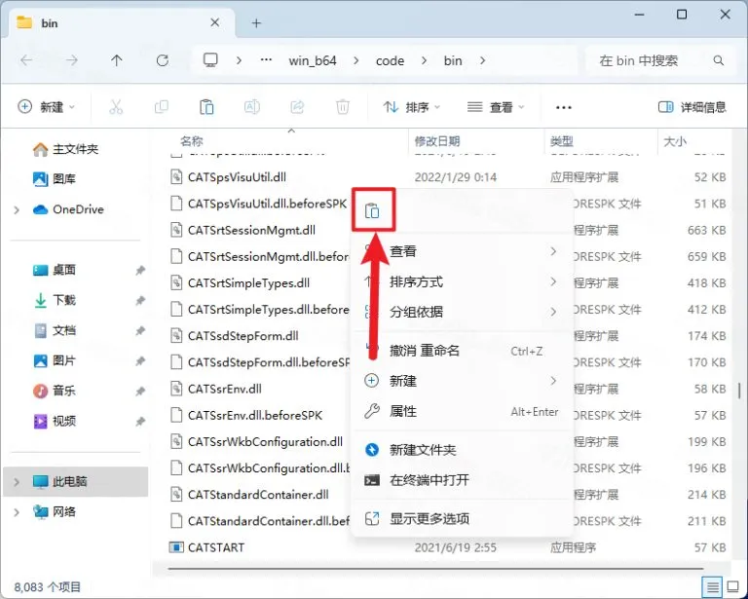Click the toolbar copy icon

click(162, 107)
